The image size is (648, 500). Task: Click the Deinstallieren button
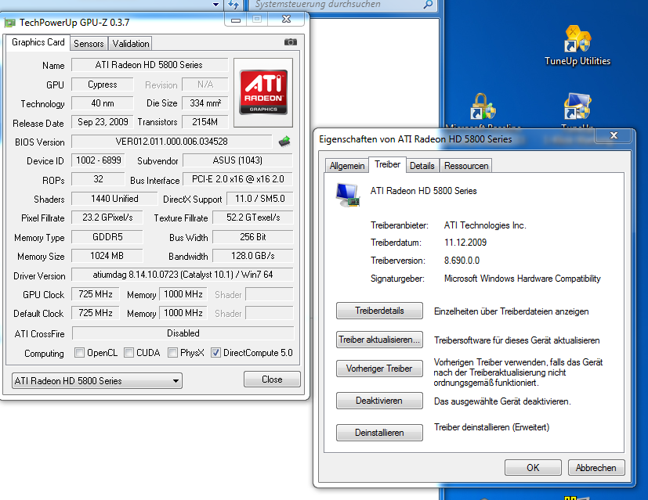point(379,433)
